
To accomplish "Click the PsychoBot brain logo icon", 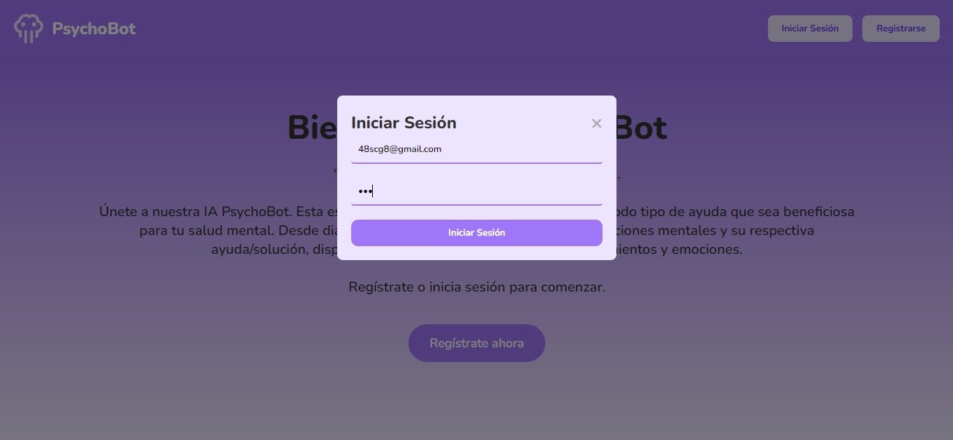I will click(29, 29).
